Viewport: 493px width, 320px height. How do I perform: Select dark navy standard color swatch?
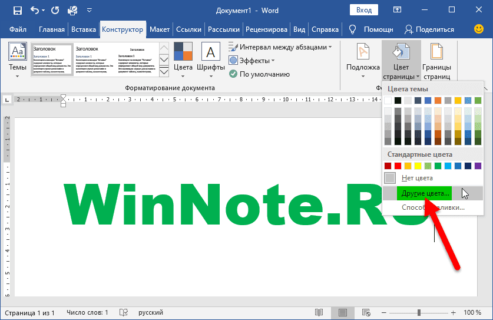click(x=468, y=166)
